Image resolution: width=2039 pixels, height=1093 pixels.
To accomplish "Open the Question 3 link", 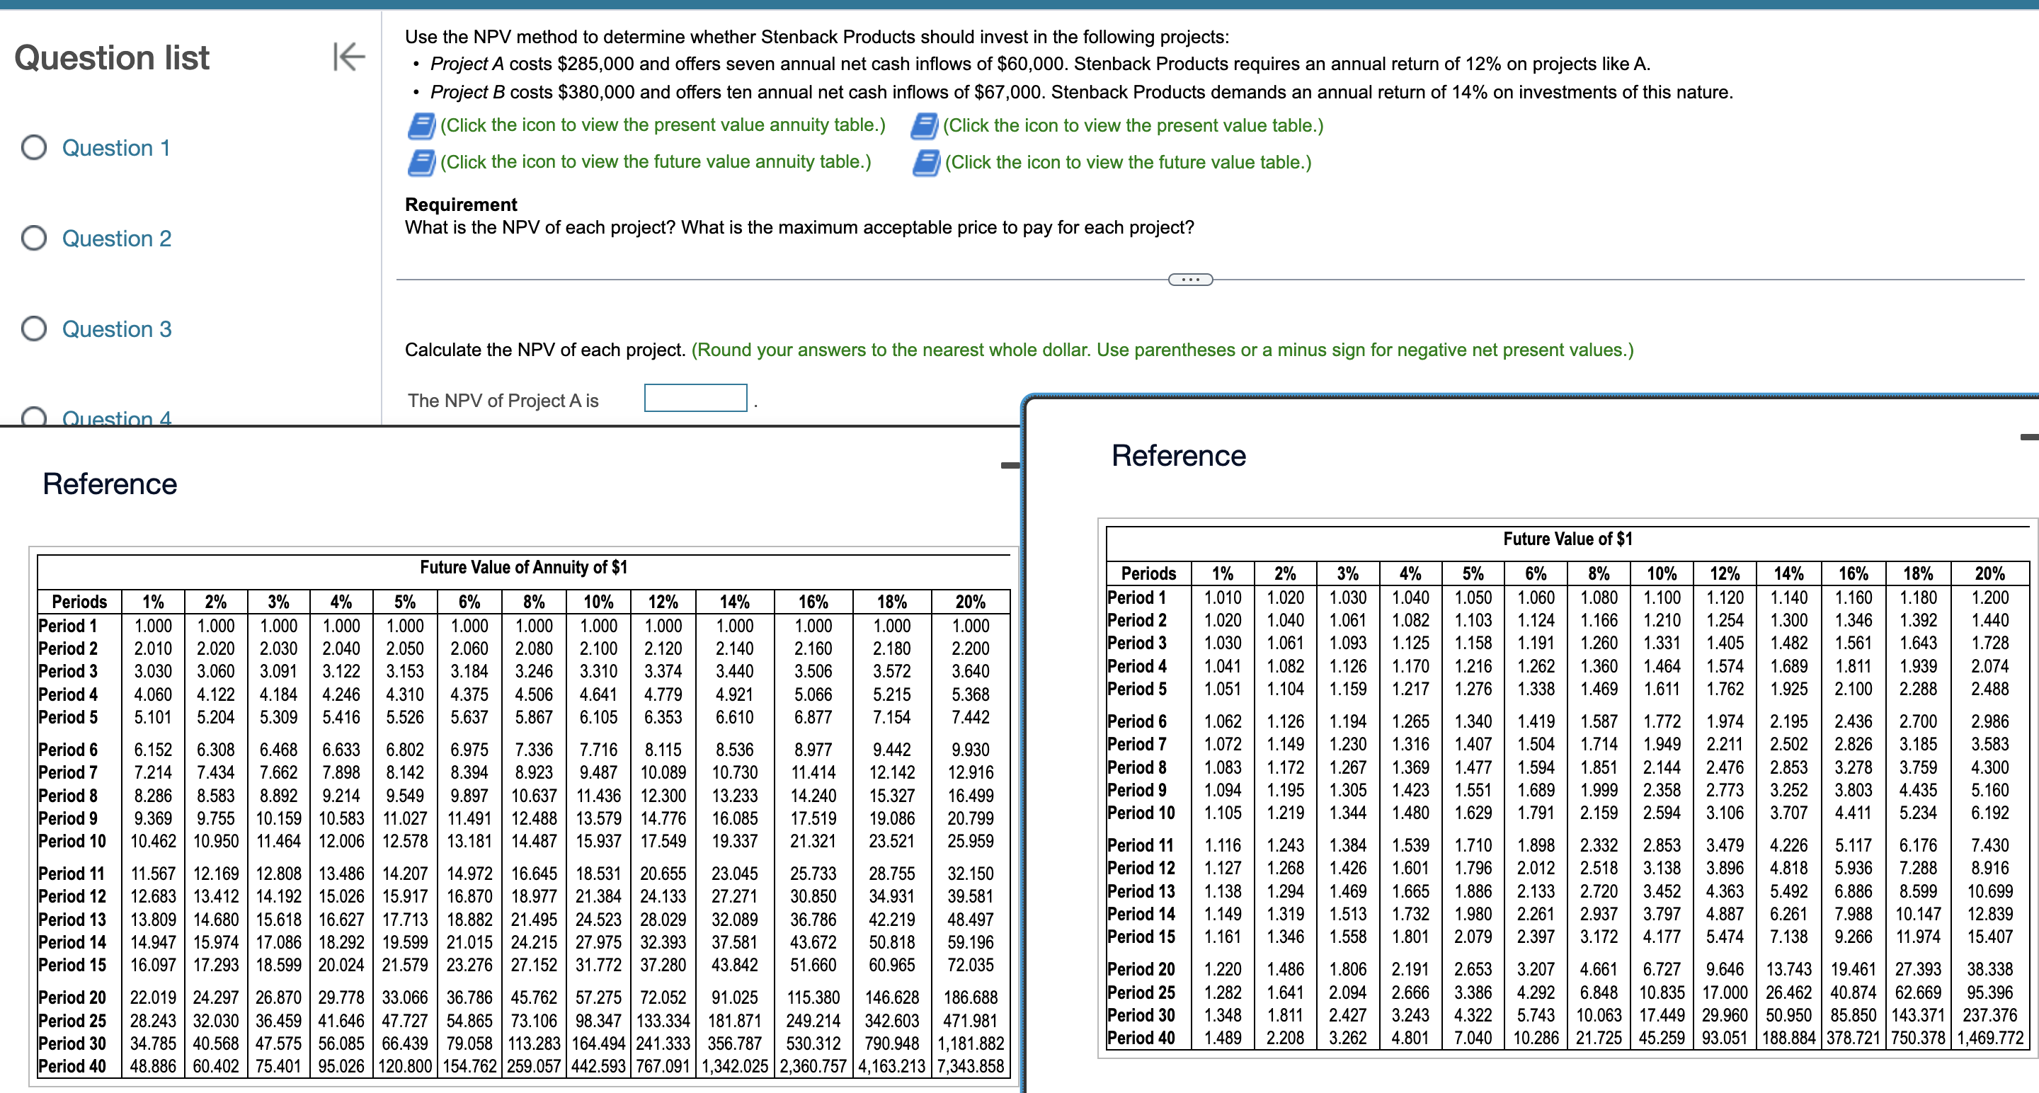I will [x=116, y=328].
